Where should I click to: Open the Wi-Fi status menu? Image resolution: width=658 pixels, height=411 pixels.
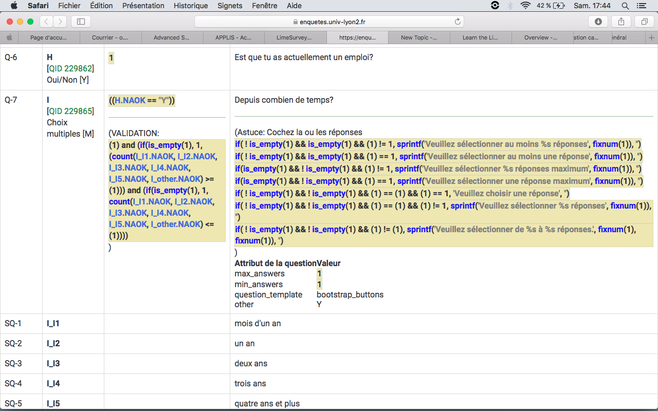(x=525, y=6)
